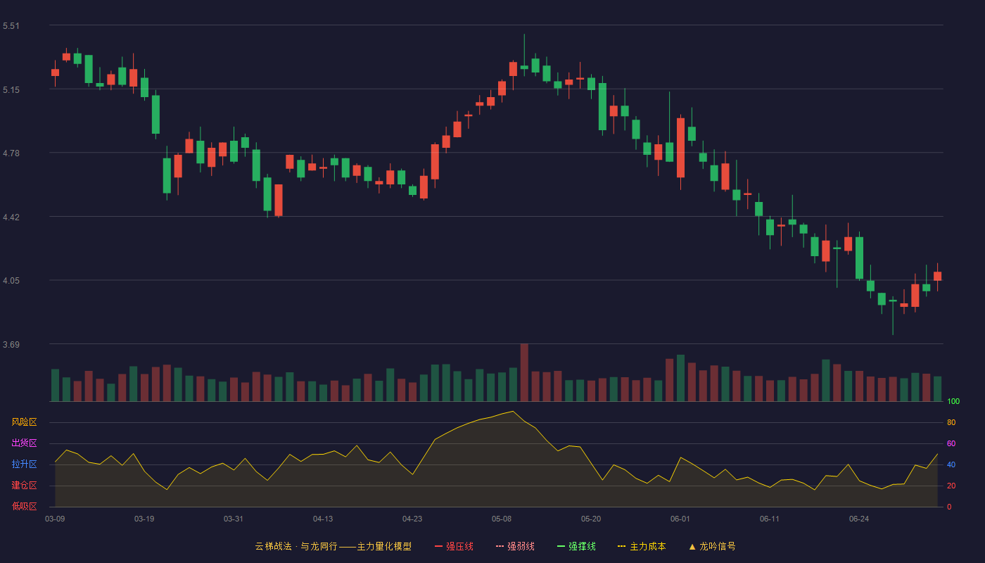Select the 05-08 date axis label
The width and height of the screenshot is (985, 563).
click(x=502, y=519)
